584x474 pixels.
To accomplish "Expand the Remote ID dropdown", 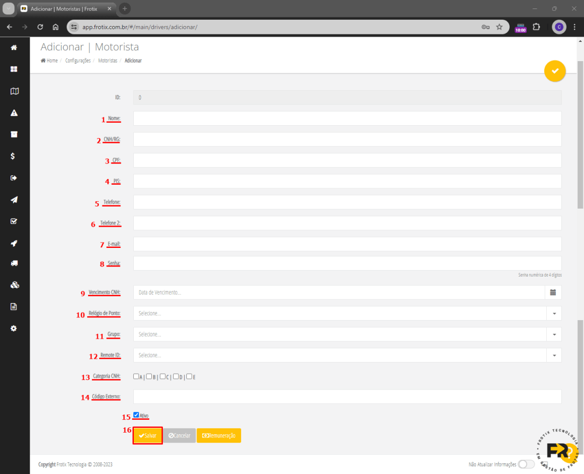I will pyautogui.click(x=554, y=355).
